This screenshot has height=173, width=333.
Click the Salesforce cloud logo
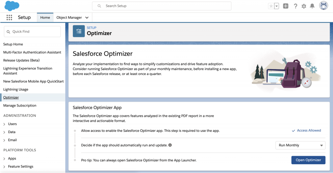12,6
